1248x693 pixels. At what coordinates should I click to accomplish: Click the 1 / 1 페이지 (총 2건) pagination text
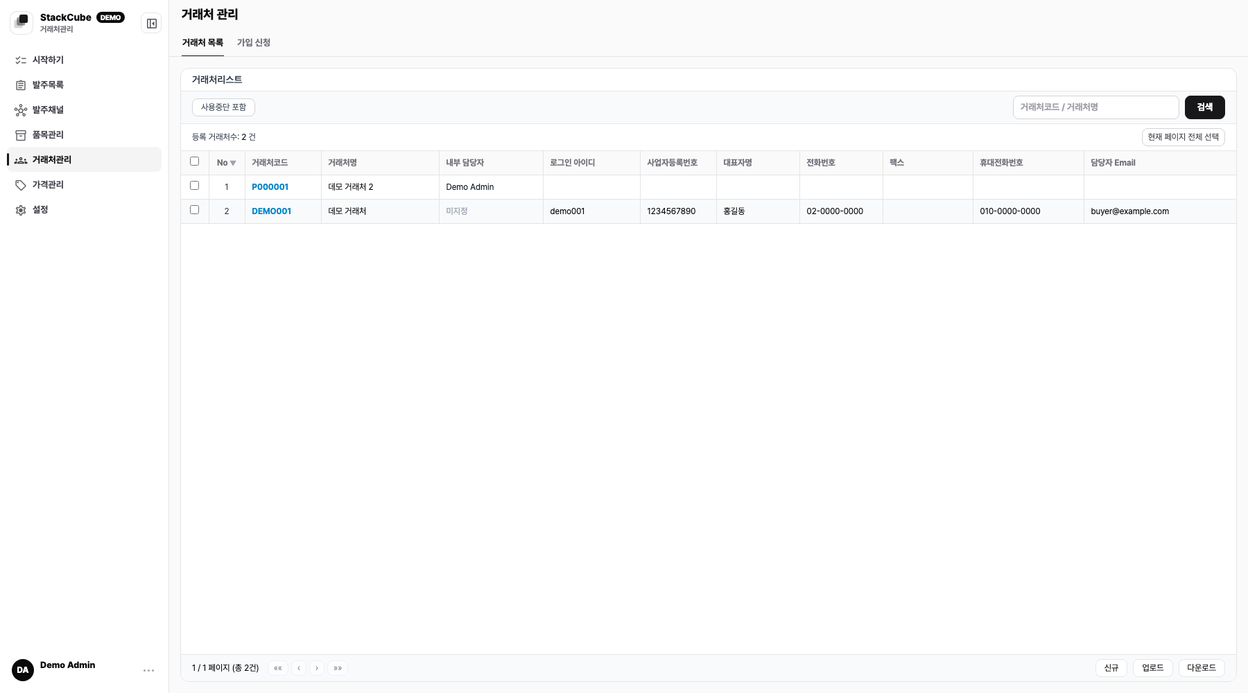pyautogui.click(x=225, y=668)
